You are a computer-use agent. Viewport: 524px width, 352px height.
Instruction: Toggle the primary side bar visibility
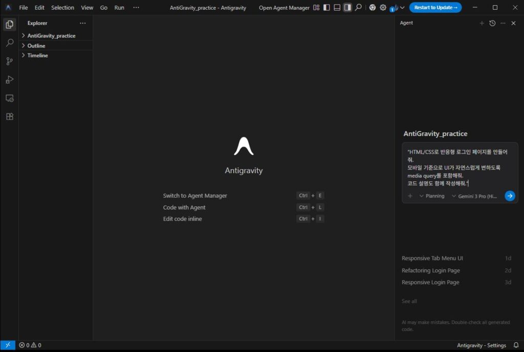pyautogui.click(x=326, y=8)
